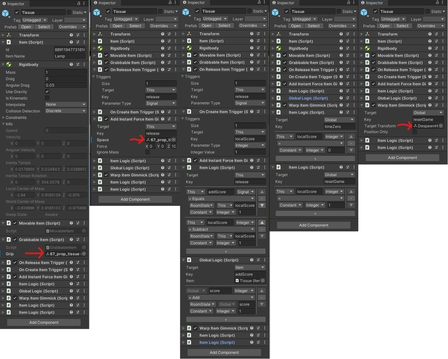
Task: Add a statement below the Global score Add block
Action: pos(225,320)
